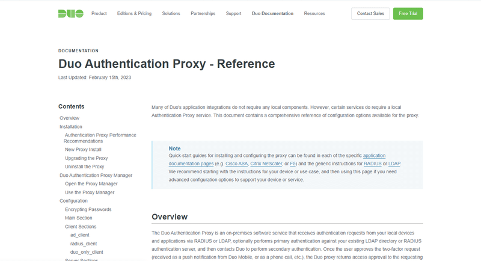Click the Contact Sales button
Viewport: 481px width, 261px height.
tap(370, 13)
